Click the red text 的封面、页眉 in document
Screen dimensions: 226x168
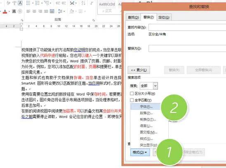pyautogui.click(x=85, y=67)
